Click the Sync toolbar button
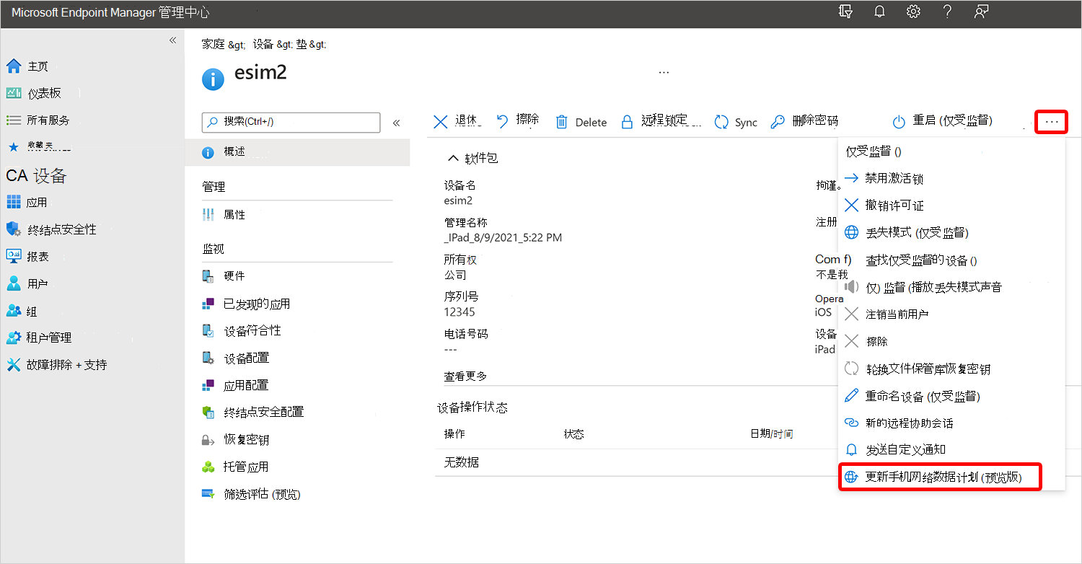1082x564 pixels. coord(736,122)
